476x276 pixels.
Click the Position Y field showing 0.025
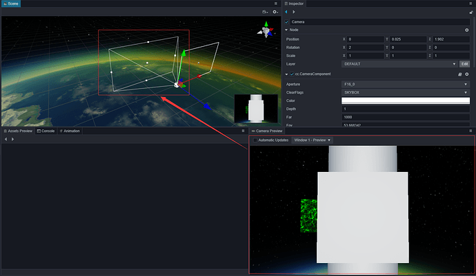(408, 39)
